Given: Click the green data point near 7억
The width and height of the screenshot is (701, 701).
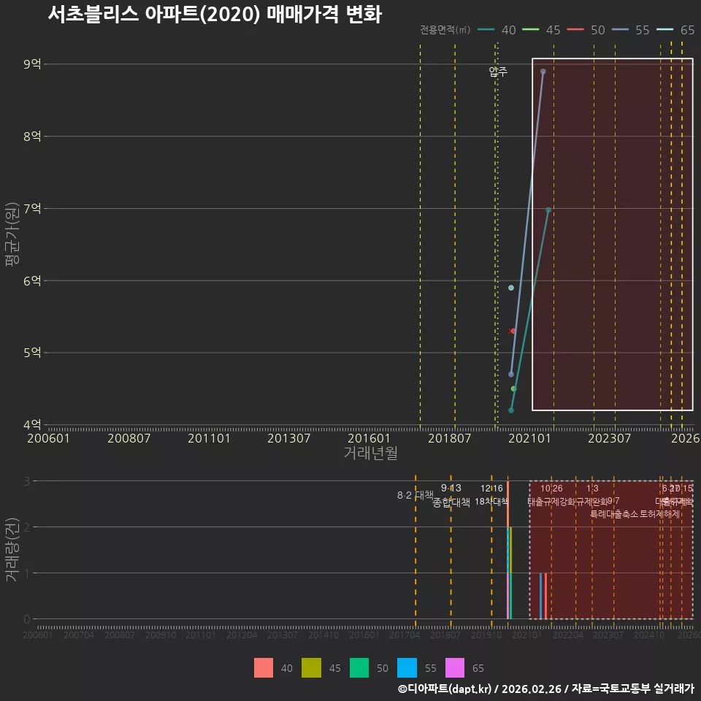Looking at the screenshot, I should click(x=548, y=210).
